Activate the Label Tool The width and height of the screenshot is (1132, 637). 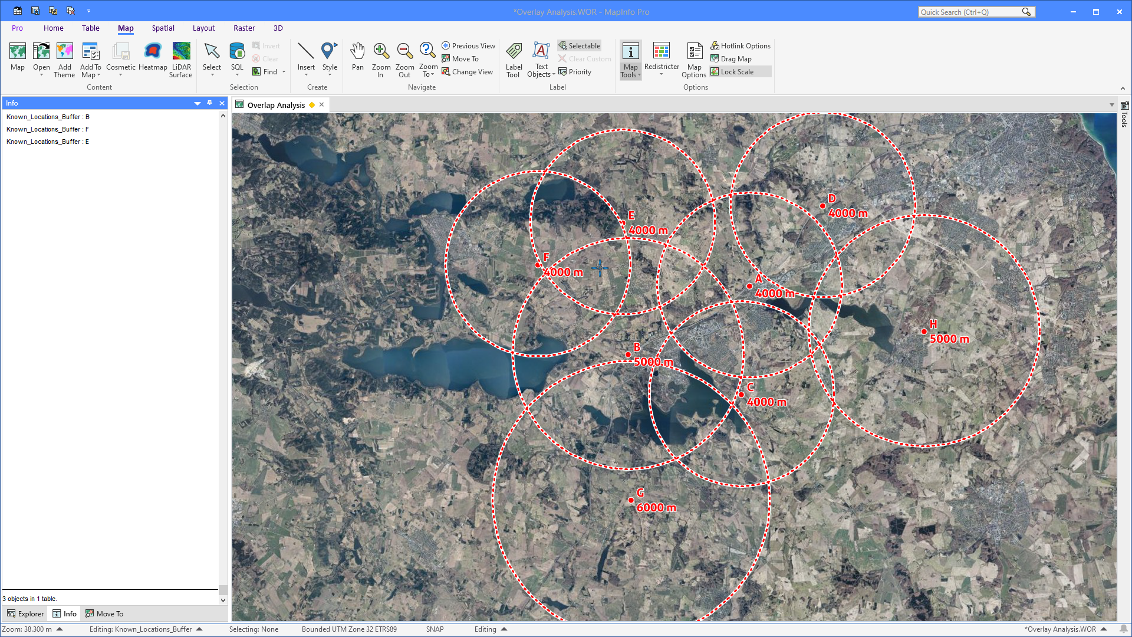coord(514,60)
